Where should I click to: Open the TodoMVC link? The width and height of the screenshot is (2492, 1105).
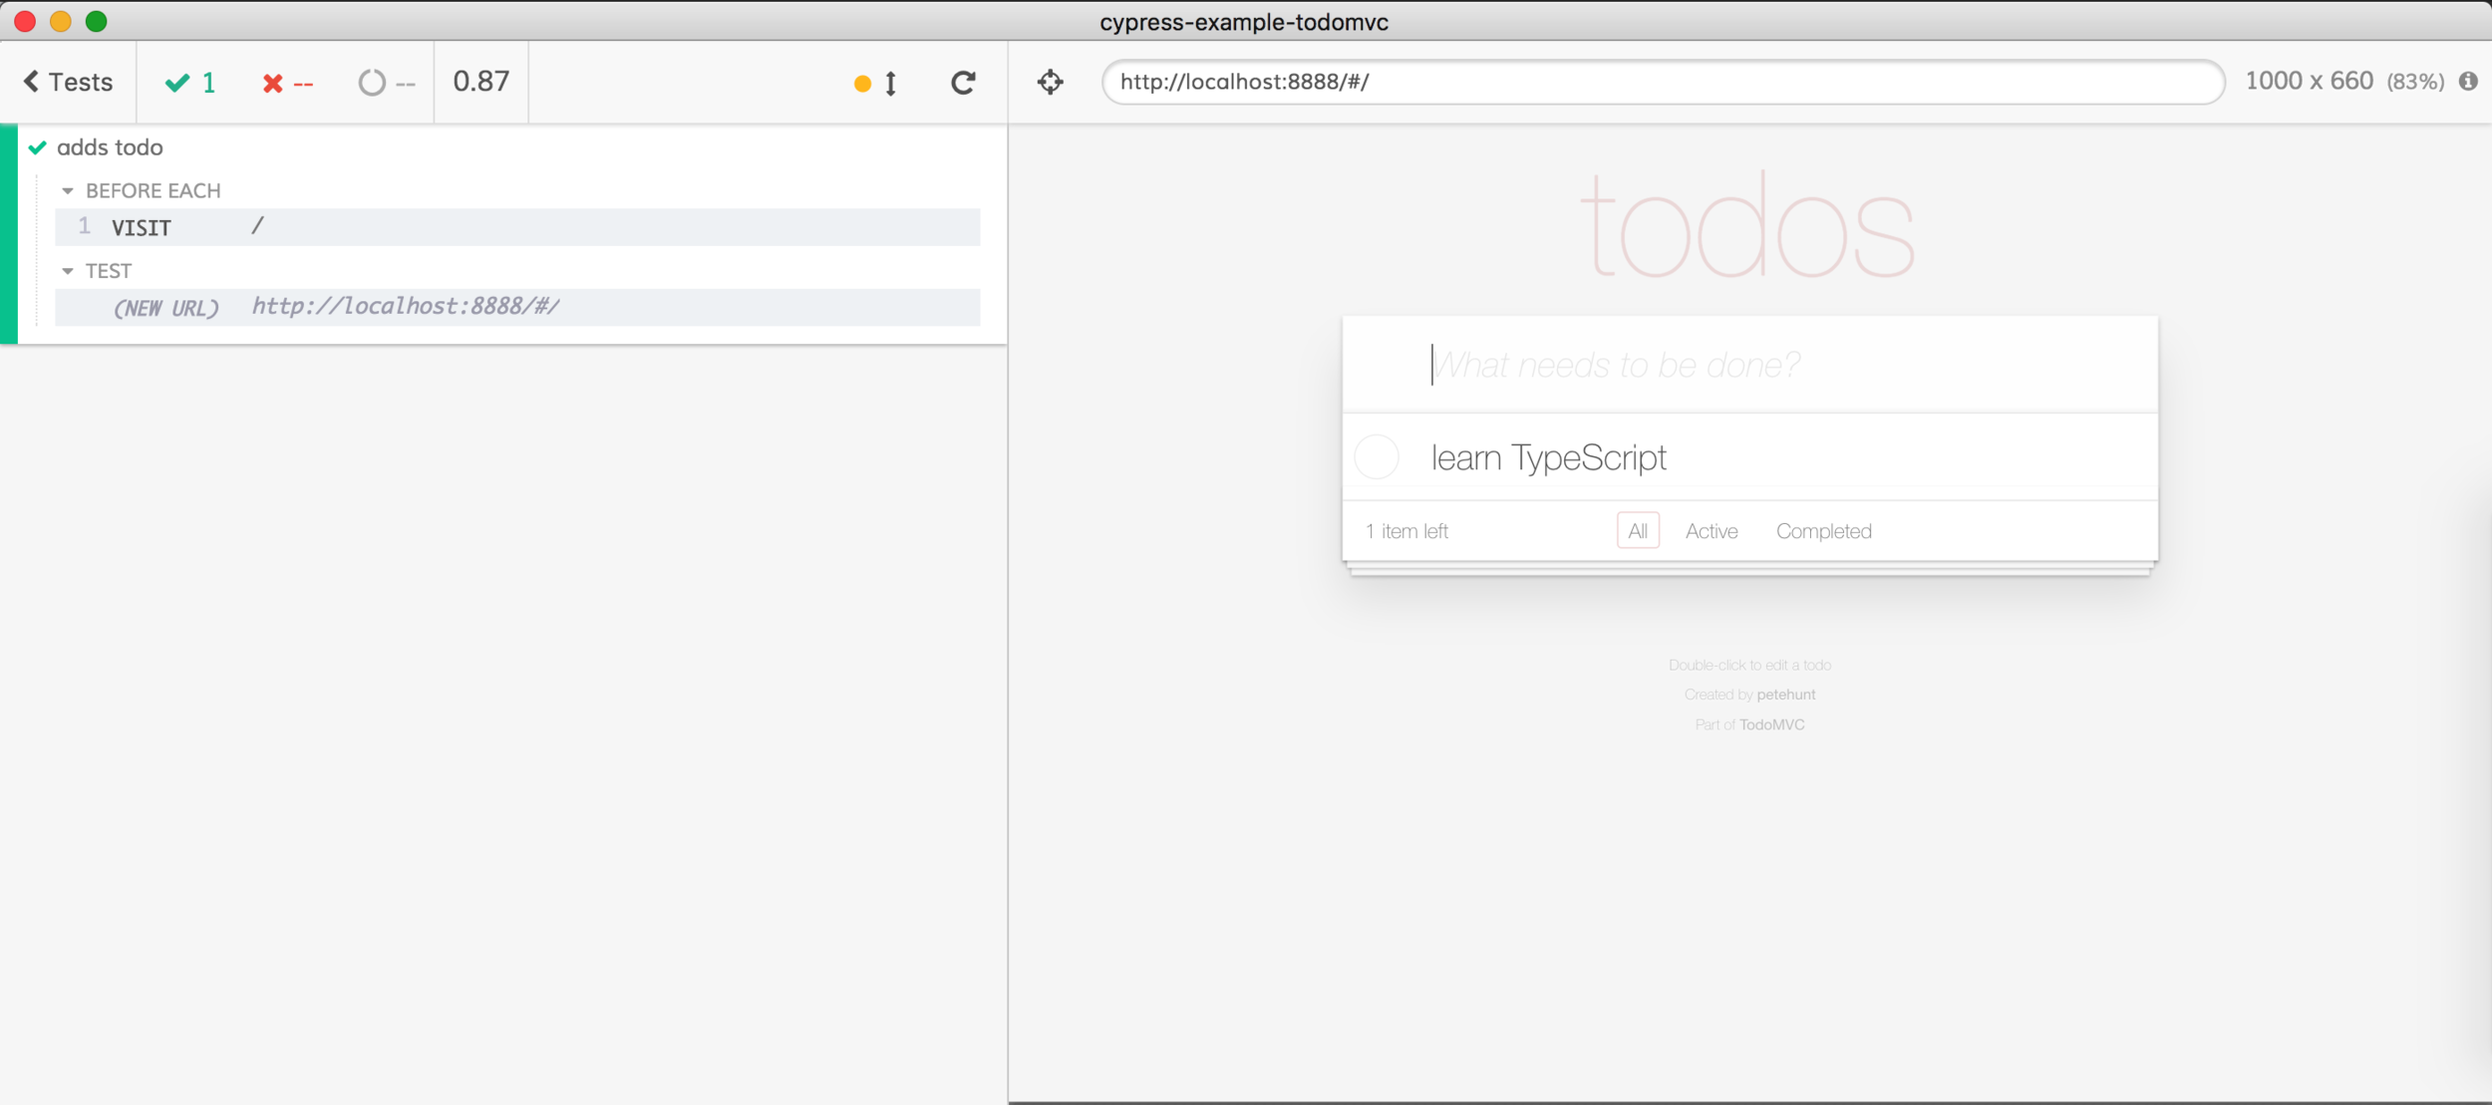click(1771, 724)
